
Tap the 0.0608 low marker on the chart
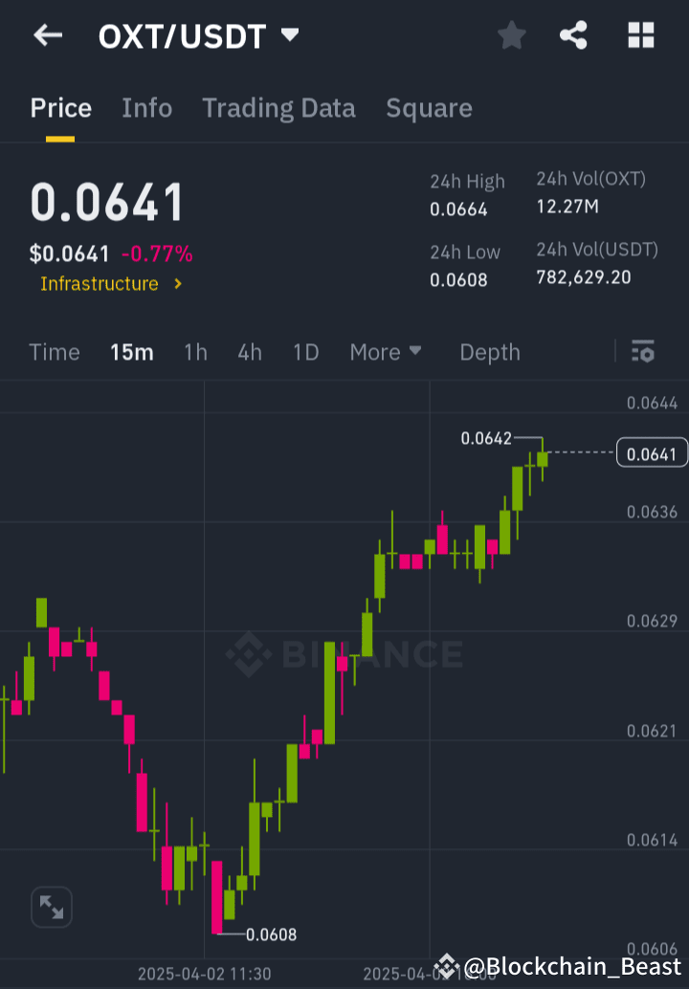point(273,934)
